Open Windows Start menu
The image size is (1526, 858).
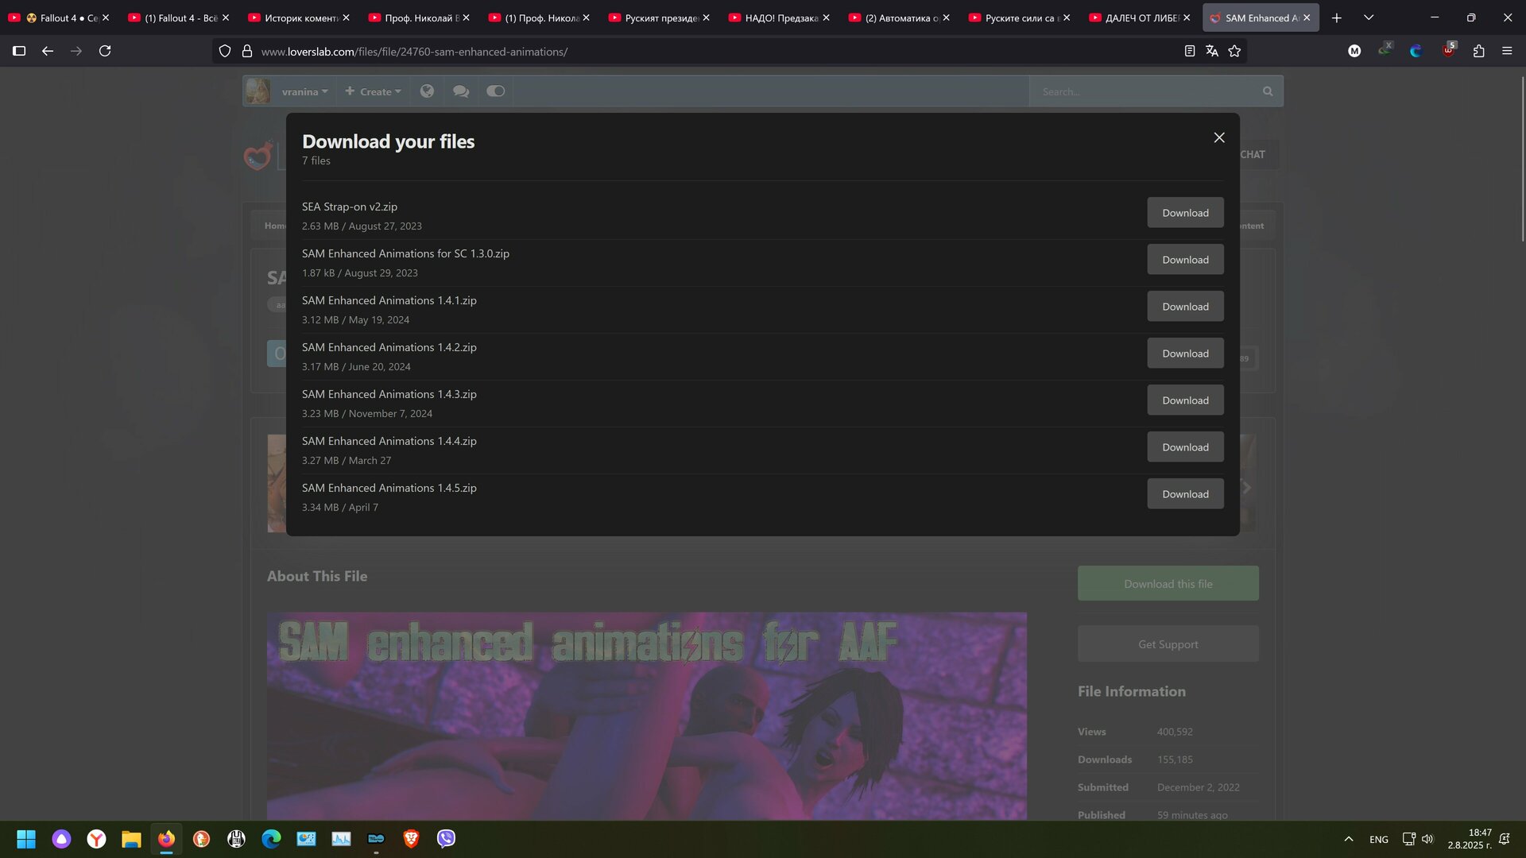pos(26,839)
